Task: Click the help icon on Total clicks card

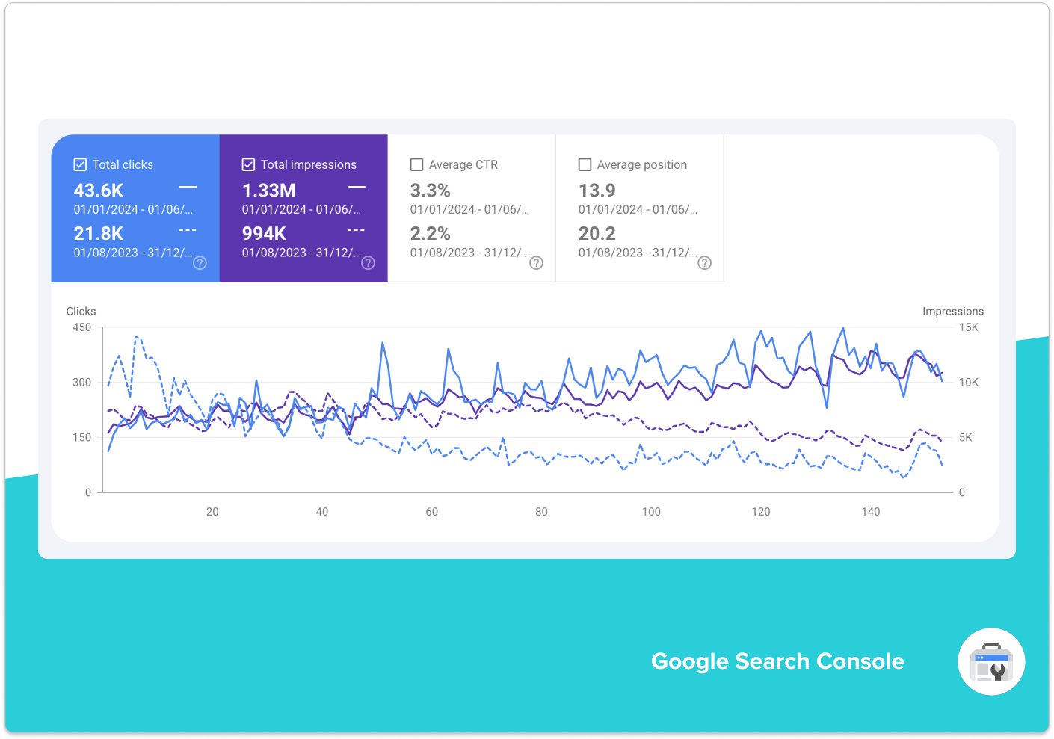Action: (x=200, y=263)
